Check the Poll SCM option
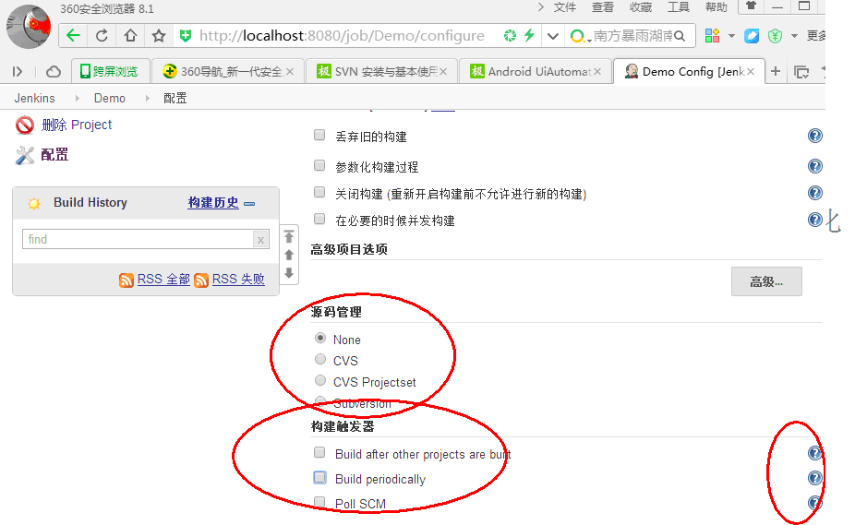867x525 pixels. coord(319,502)
